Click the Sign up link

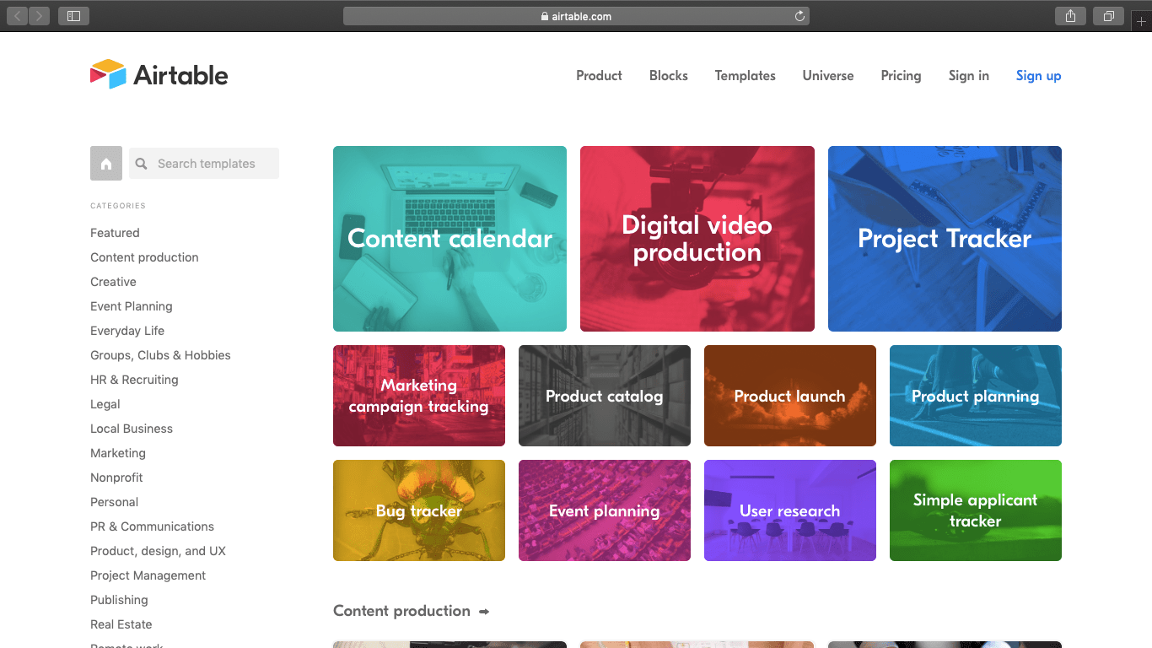point(1038,76)
